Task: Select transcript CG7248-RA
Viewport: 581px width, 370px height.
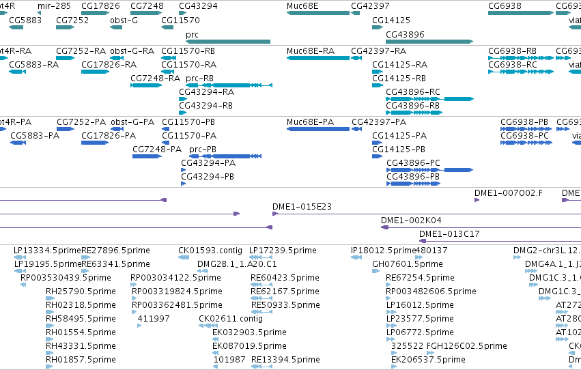Action: pyautogui.click(x=146, y=85)
